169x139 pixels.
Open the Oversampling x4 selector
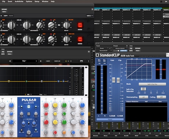143,97
